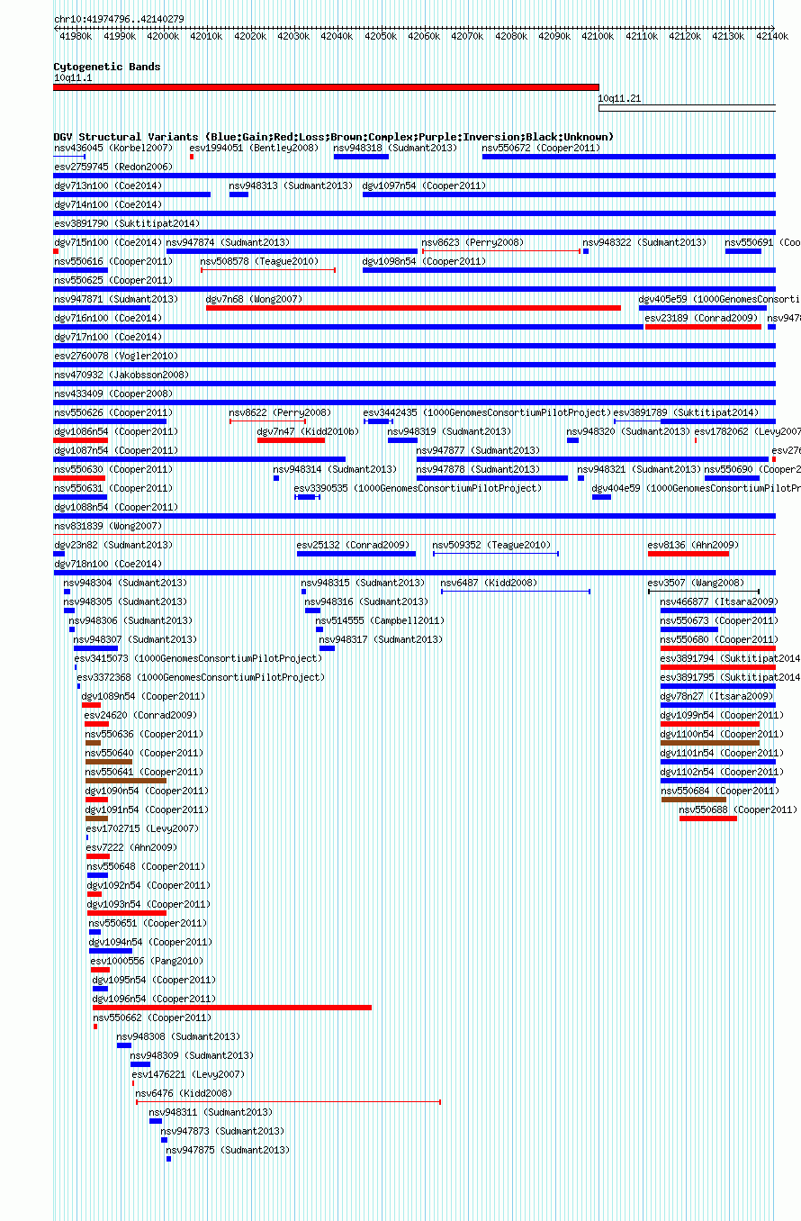
Task: Click the esv3415073 (1000GenomesConsortiumPilotProject) label
Action: (x=198, y=658)
